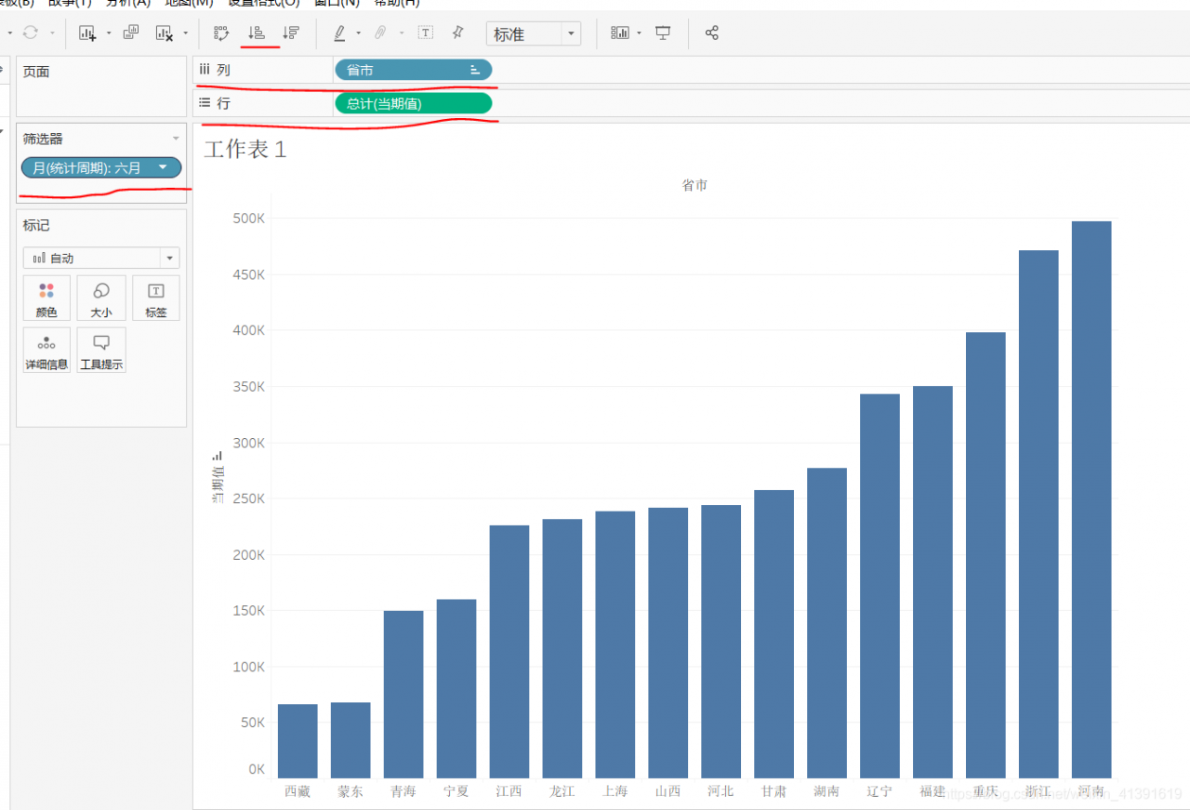Click the clear worksheet icon
Screen dimensions: 1190x810
coord(165,33)
